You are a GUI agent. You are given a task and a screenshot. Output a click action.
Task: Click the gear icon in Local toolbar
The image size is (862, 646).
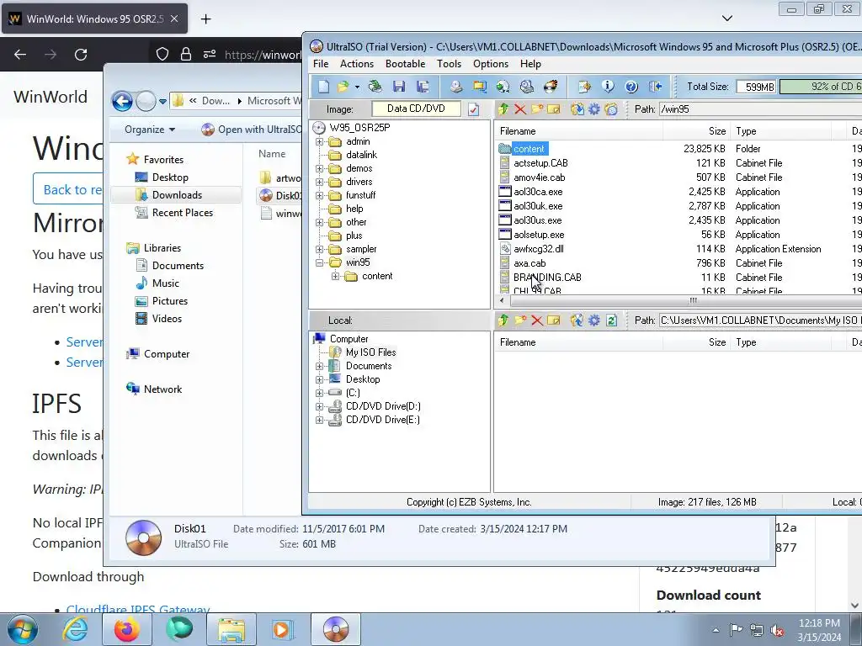594,320
